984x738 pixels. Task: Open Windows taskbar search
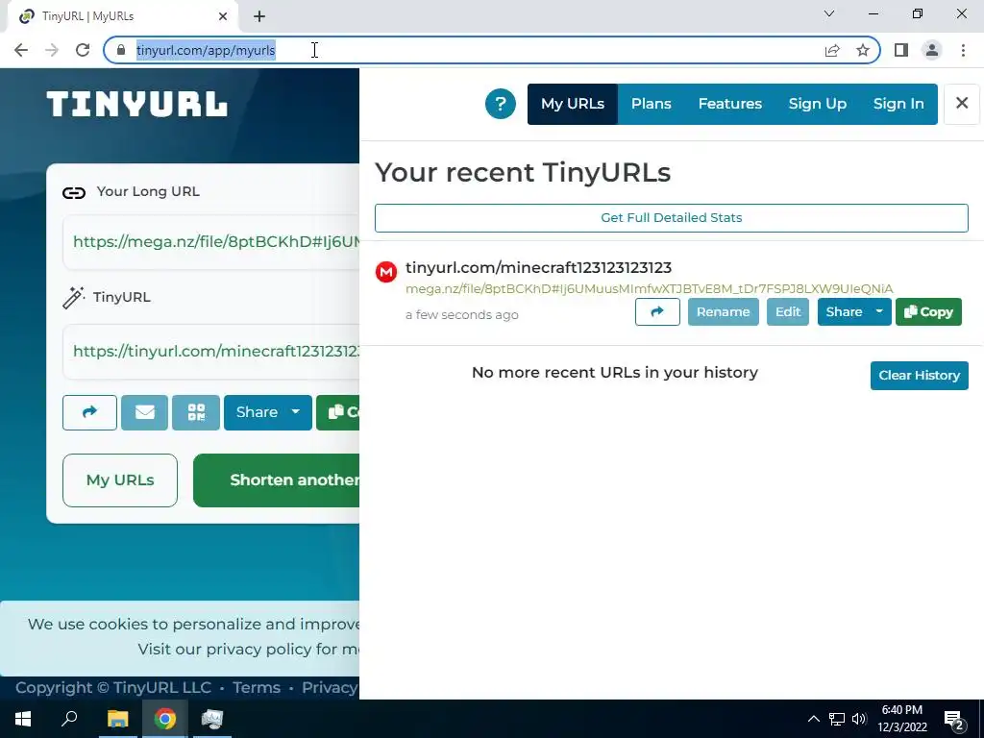(69, 719)
